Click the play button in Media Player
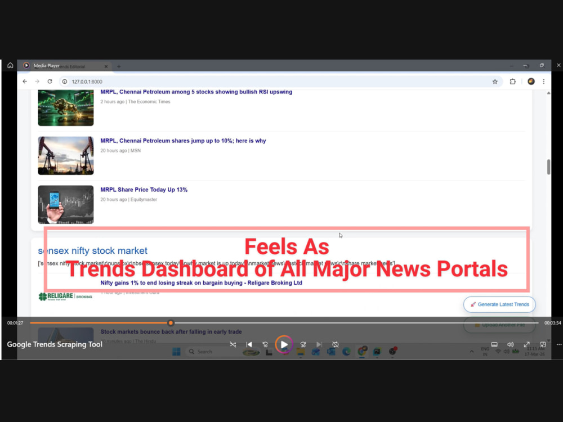Image resolution: width=563 pixels, height=422 pixels. 284,344
